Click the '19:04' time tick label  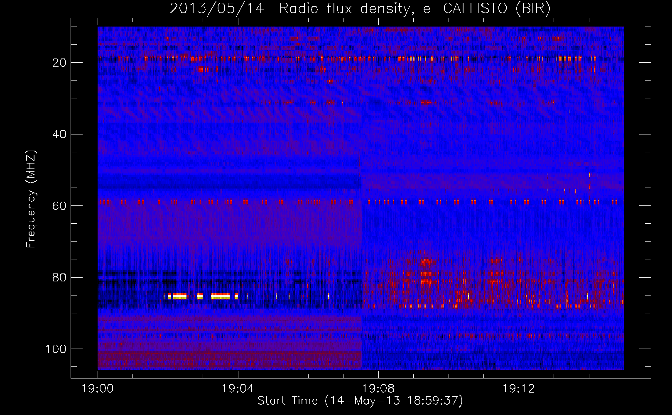click(x=238, y=389)
